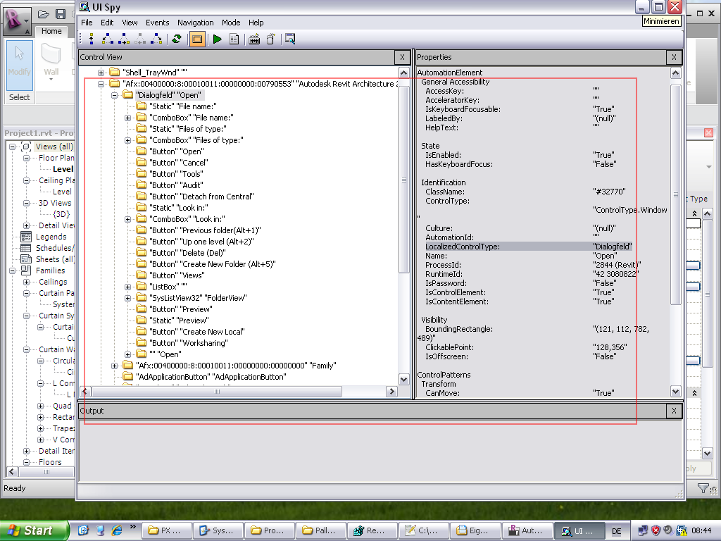Select the 'SysListView32 FolderView' tree item

[x=197, y=297]
